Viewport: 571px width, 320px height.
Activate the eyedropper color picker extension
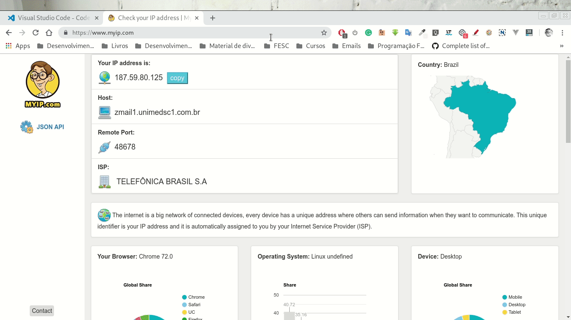(422, 33)
